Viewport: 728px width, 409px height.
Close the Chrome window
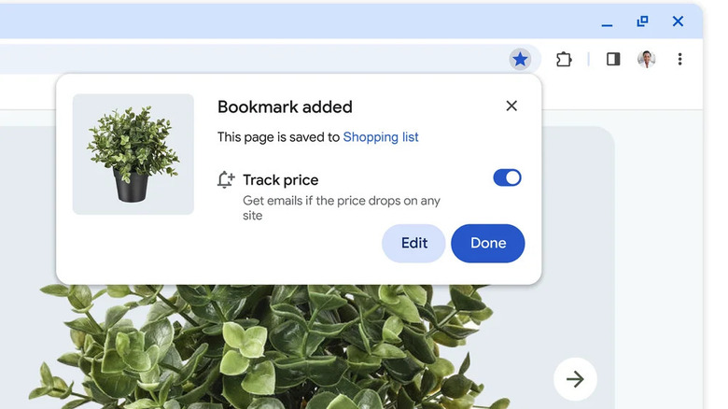[x=678, y=21]
